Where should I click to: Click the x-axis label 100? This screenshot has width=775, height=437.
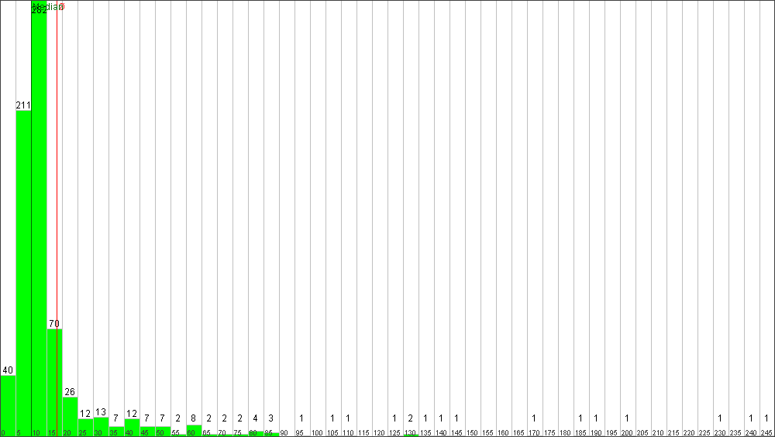[317, 433]
